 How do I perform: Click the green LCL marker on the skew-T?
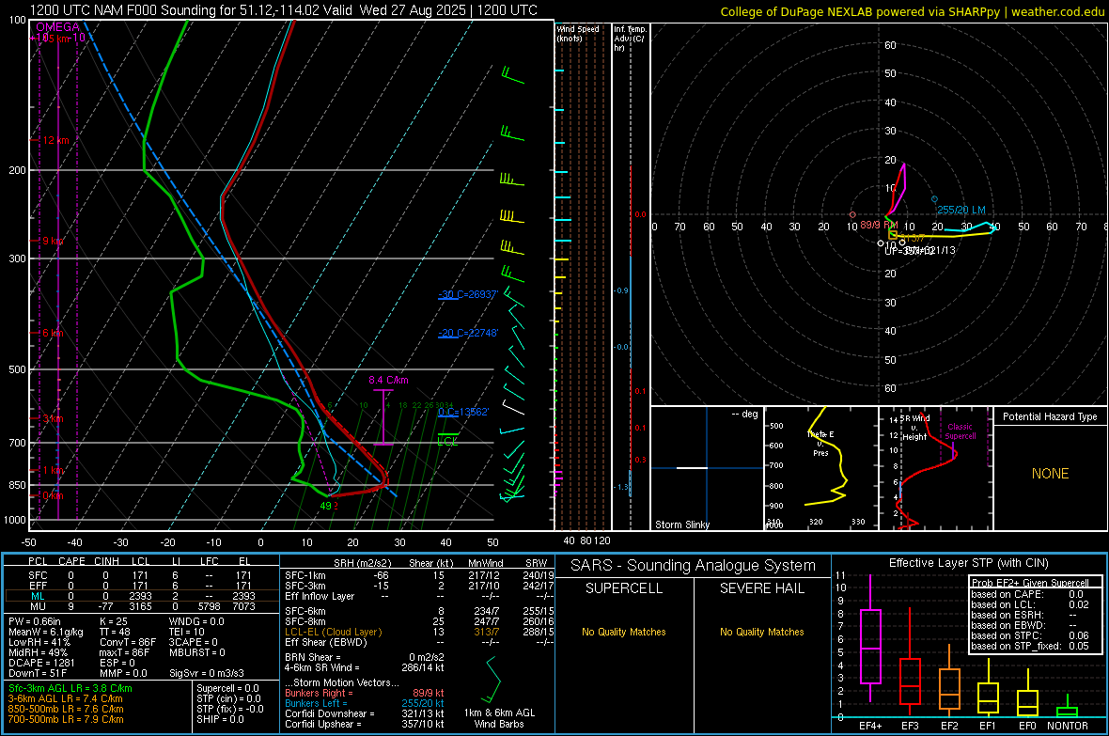pyautogui.click(x=447, y=439)
